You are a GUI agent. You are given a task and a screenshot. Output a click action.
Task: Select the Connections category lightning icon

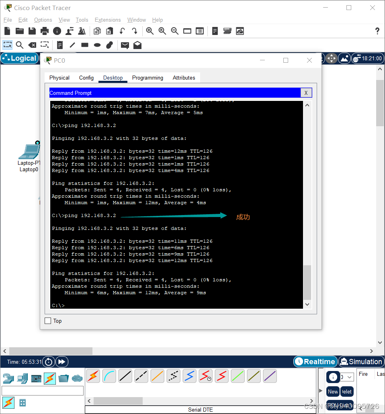50,378
